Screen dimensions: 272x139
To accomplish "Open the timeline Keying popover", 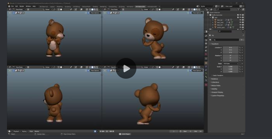I will click(25, 131).
